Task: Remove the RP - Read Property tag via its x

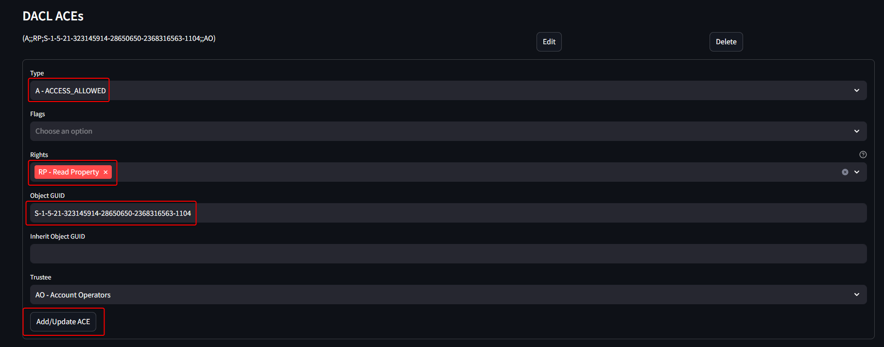Action: [105, 172]
